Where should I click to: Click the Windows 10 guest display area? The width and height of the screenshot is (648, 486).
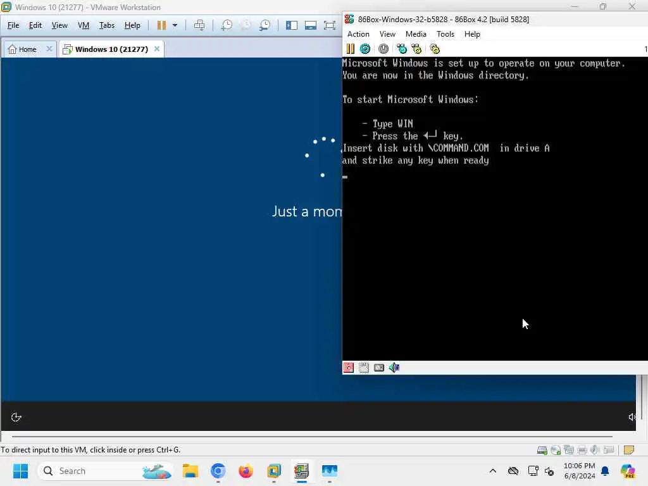(x=171, y=244)
